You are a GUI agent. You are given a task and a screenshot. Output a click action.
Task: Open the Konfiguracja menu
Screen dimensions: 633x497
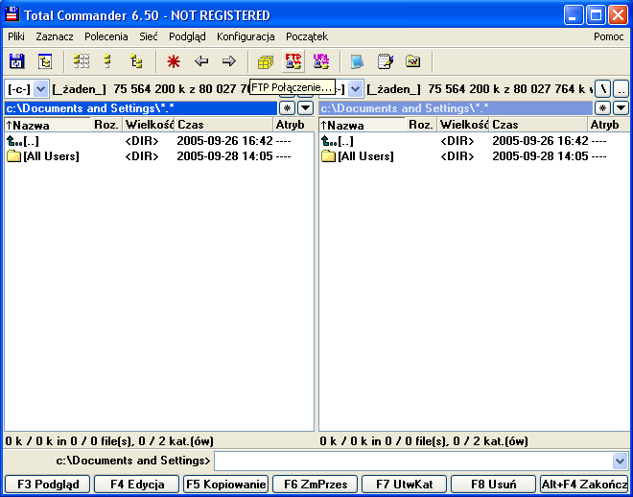[246, 36]
